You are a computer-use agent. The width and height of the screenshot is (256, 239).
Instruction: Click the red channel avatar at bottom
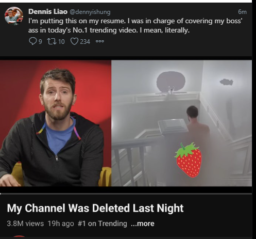[x=19, y=237]
